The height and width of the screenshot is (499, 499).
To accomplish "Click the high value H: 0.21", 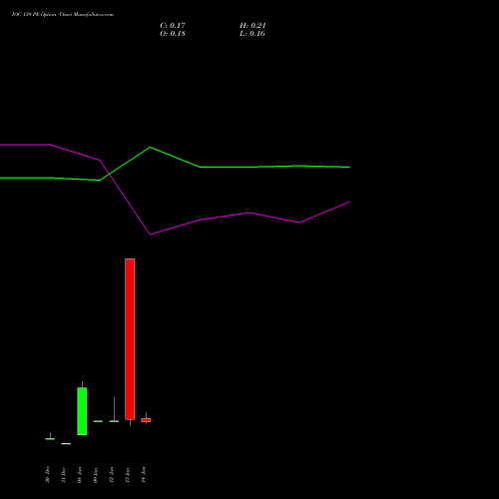I will [252, 26].
